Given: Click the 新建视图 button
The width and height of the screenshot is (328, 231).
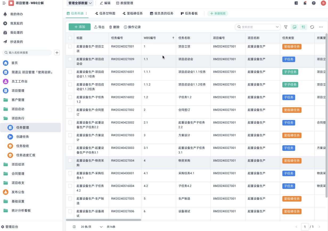Looking at the screenshot, I should 218,13.
